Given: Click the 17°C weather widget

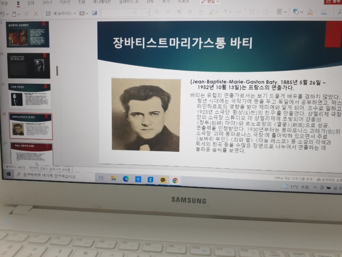Looking at the screenshot, I should 296,187.
